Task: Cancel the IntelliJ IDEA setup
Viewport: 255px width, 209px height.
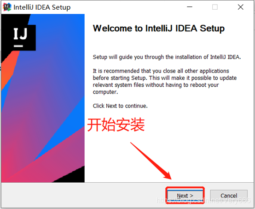Action: coord(229,196)
